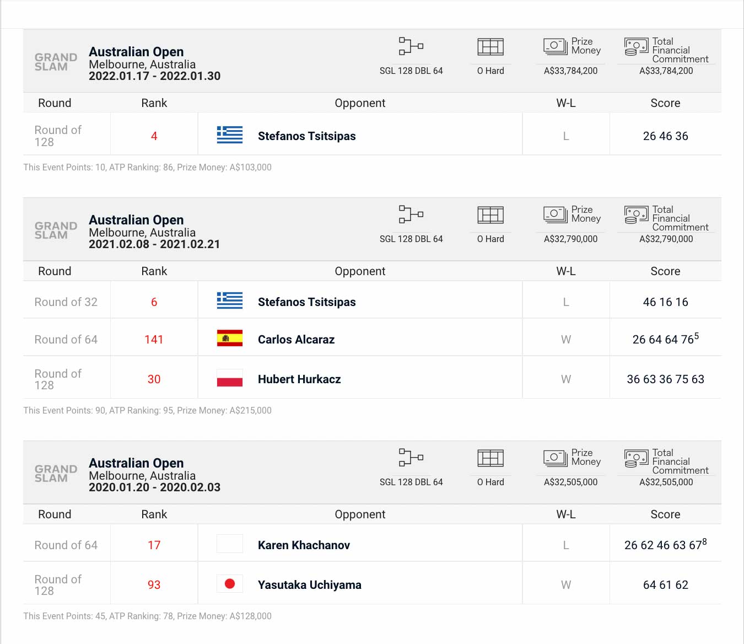
Task: Open Stefanos Tsitsipas in the 2022 Round of 128 row
Action: click(307, 136)
